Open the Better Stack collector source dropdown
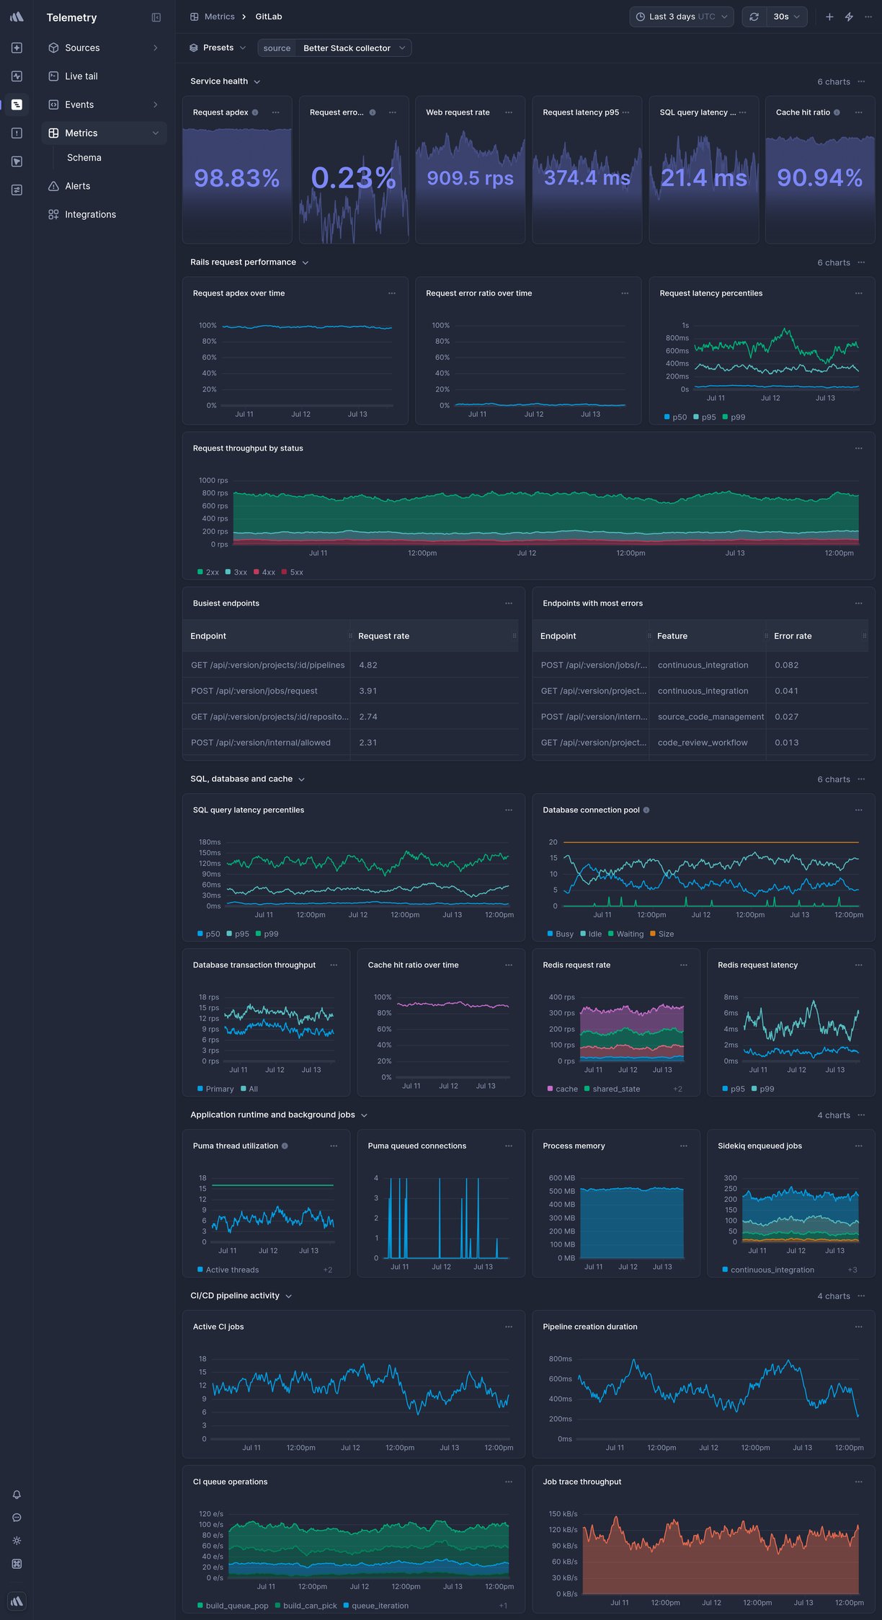This screenshot has width=882, height=1620. (354, 48)
